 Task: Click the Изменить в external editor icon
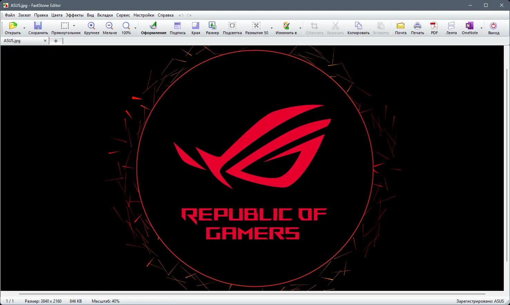click(x=286, y=28)
